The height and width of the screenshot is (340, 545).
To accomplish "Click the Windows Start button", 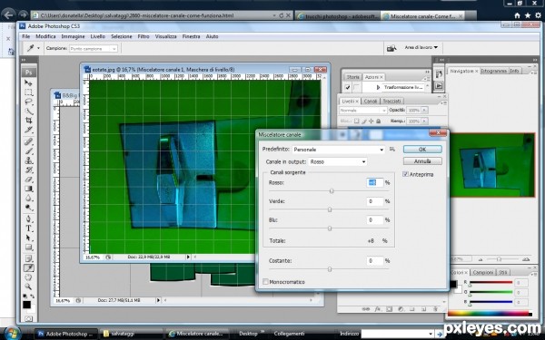I will pyautogui.click(x=13, y=333).
